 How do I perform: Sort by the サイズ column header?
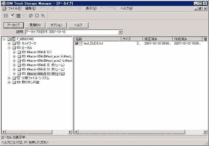pyautogui.click(x=132, y=39)
